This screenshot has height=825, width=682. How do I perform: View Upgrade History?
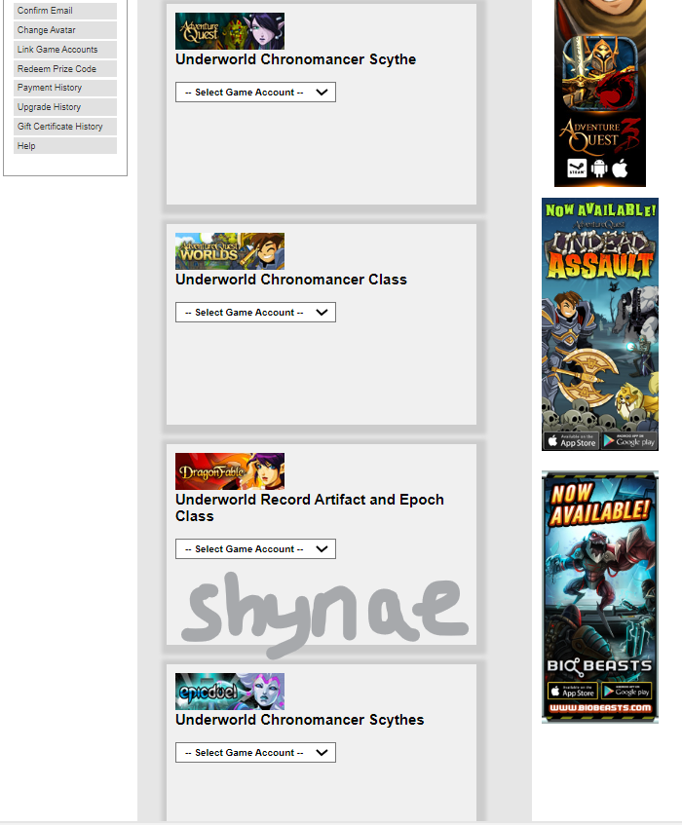pyautogui.click(x=65, y=107)
